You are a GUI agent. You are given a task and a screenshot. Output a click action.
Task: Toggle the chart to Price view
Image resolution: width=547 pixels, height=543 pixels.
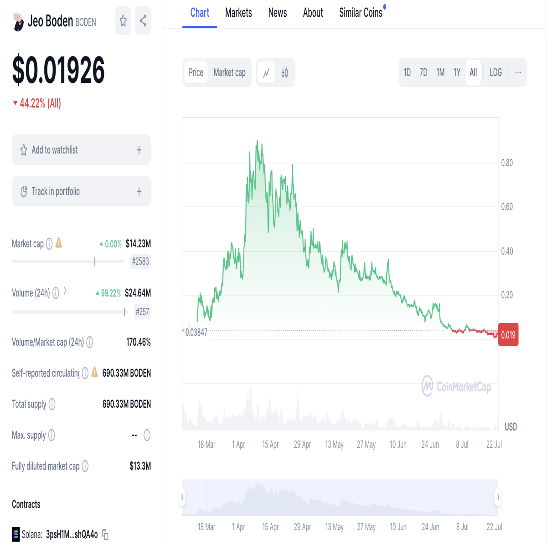coord(196,72)
